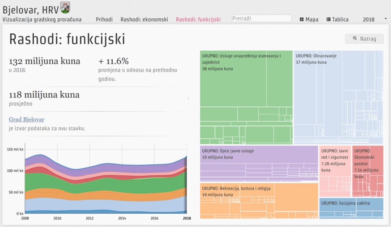The height and width of the screenshot is (227, 391).
Task: Expand the average details chevron arrow
Action: (188, 98)
